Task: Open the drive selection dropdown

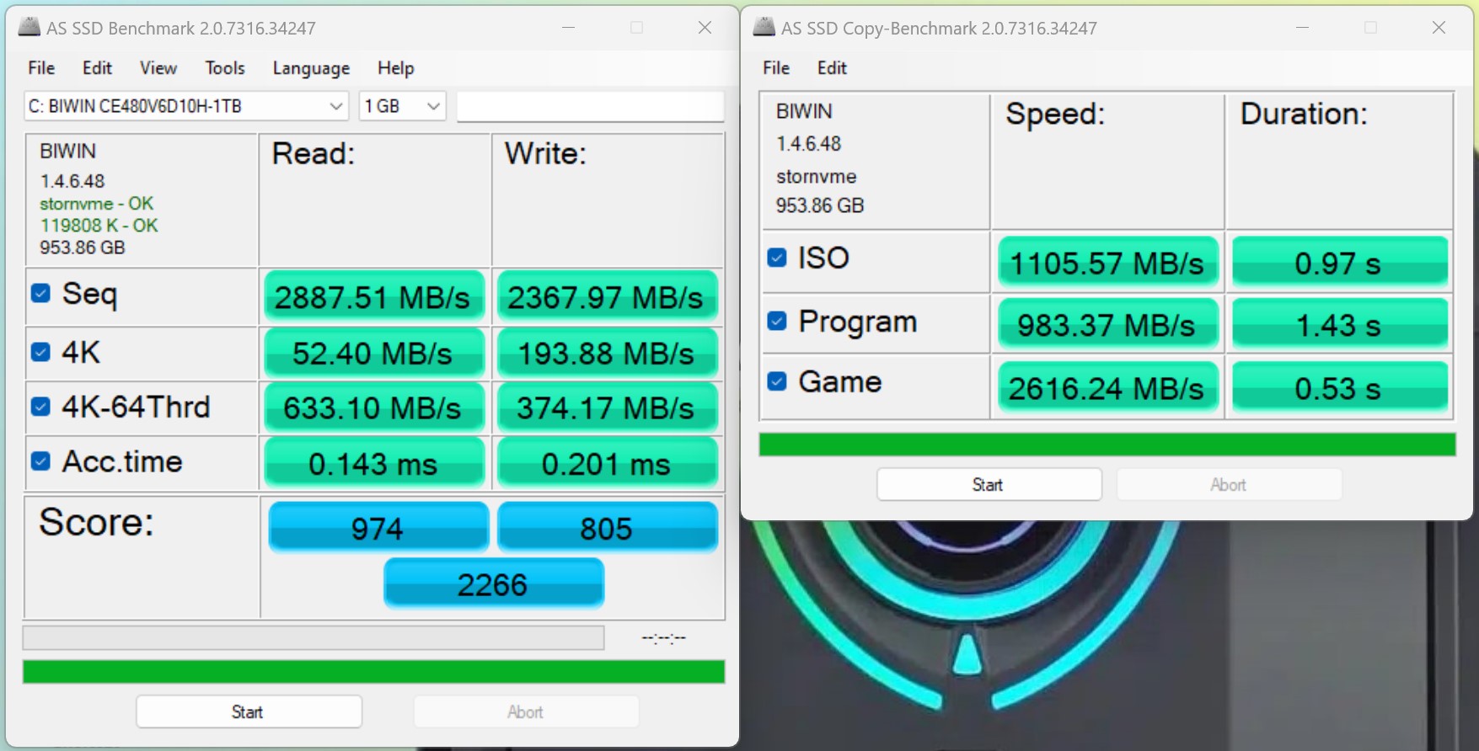Action: pyautogui.click(x=185, y=106)
